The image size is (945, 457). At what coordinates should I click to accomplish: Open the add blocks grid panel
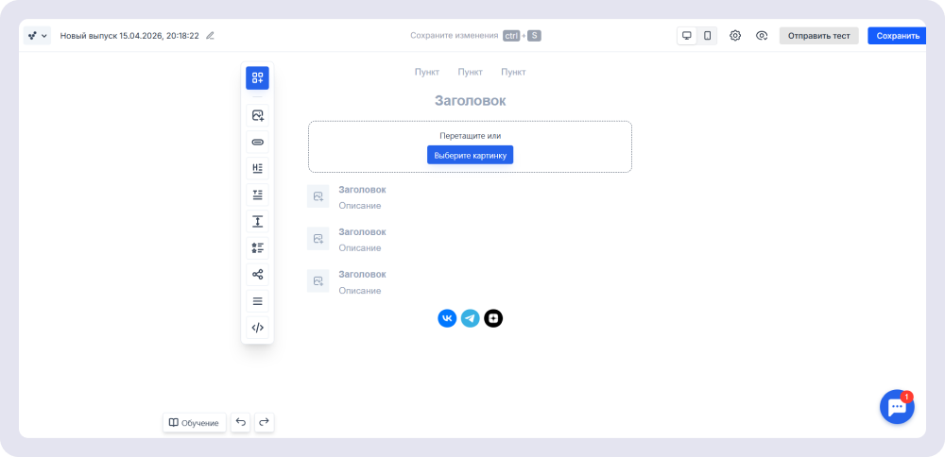[x=257, y=77]
